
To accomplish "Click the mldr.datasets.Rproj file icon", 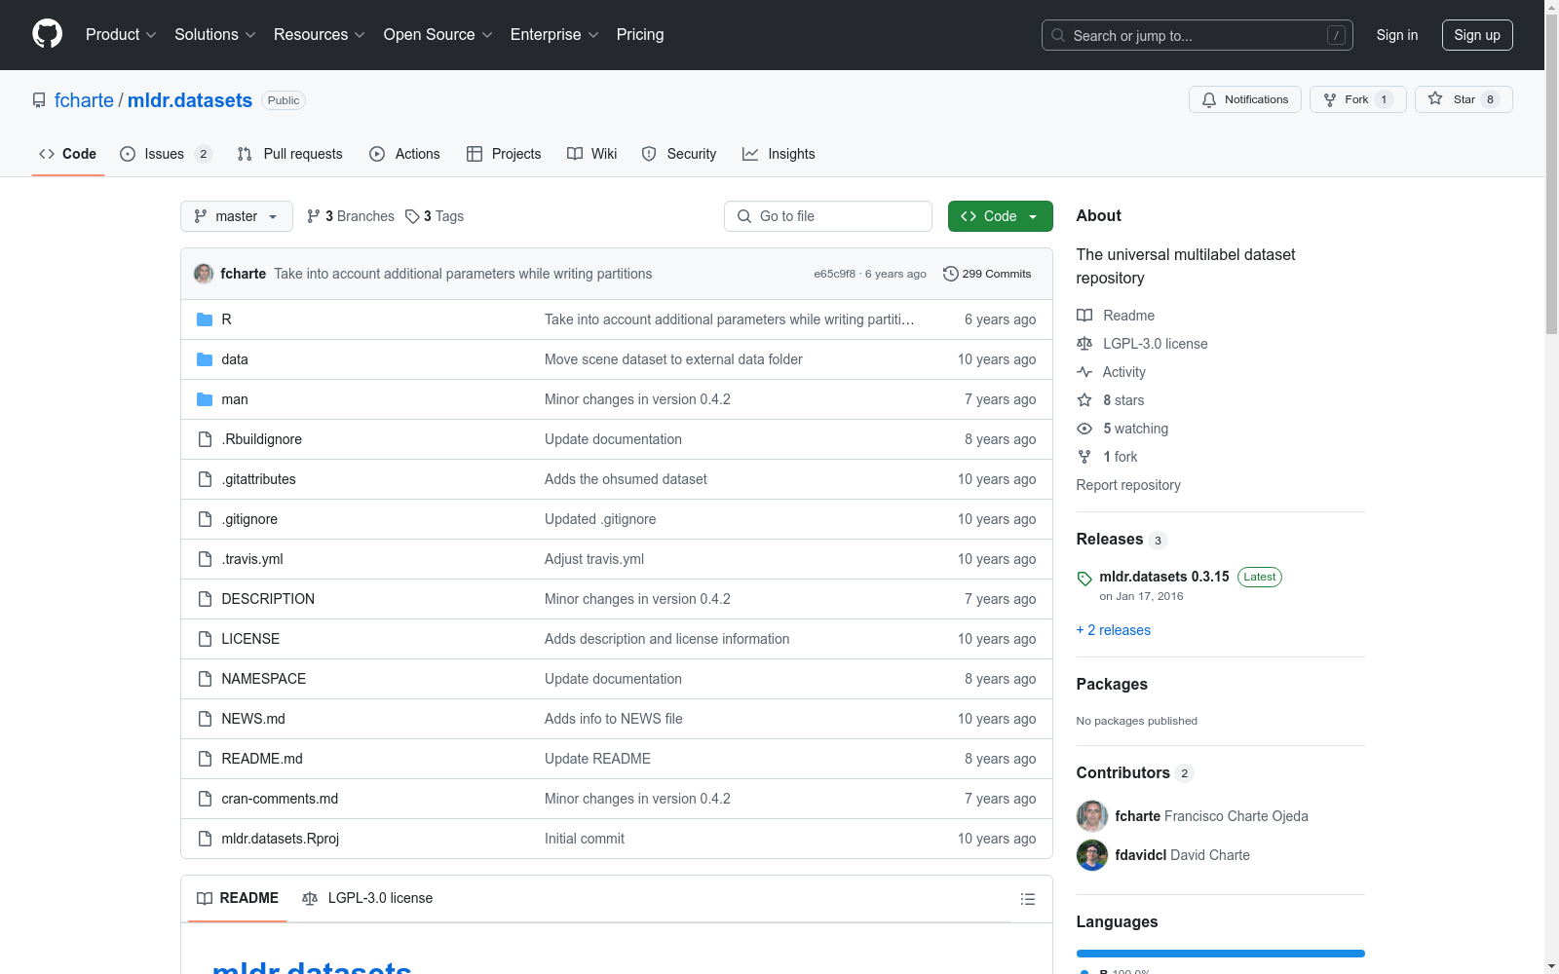I will coord(205,839).
